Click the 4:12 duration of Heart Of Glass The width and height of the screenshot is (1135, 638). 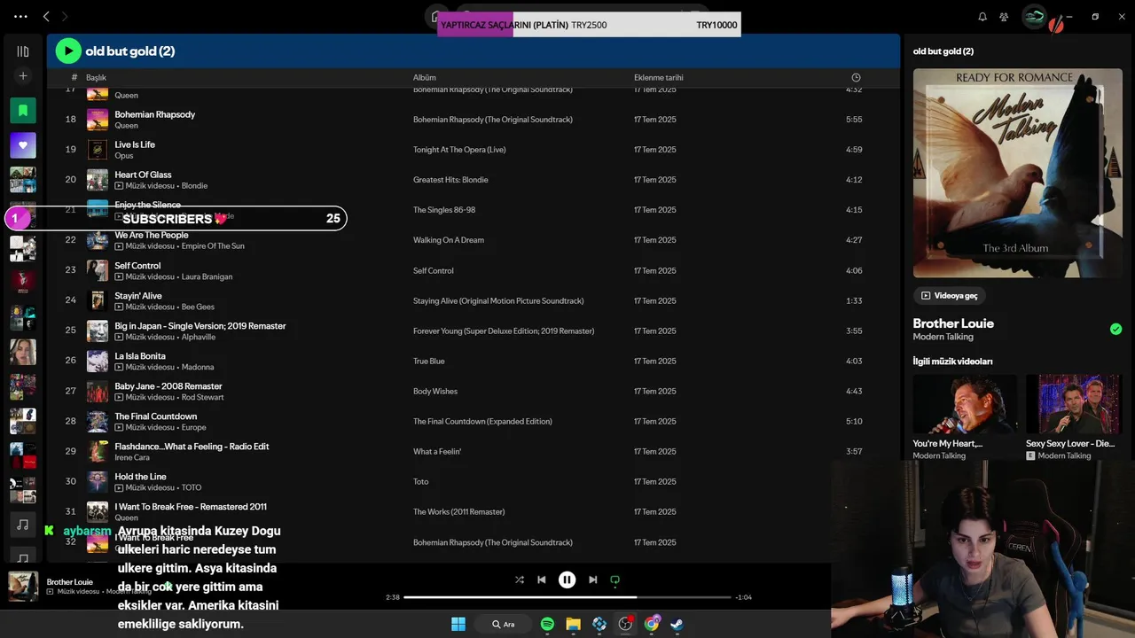point(854,180)
